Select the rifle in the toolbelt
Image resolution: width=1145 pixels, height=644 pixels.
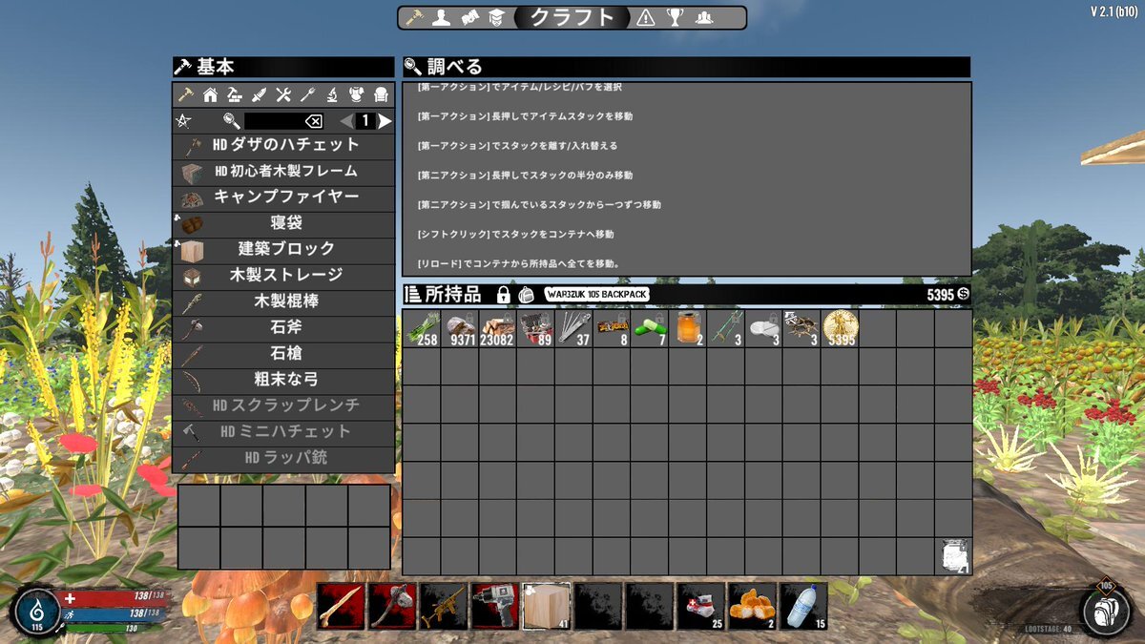point(444,606)
